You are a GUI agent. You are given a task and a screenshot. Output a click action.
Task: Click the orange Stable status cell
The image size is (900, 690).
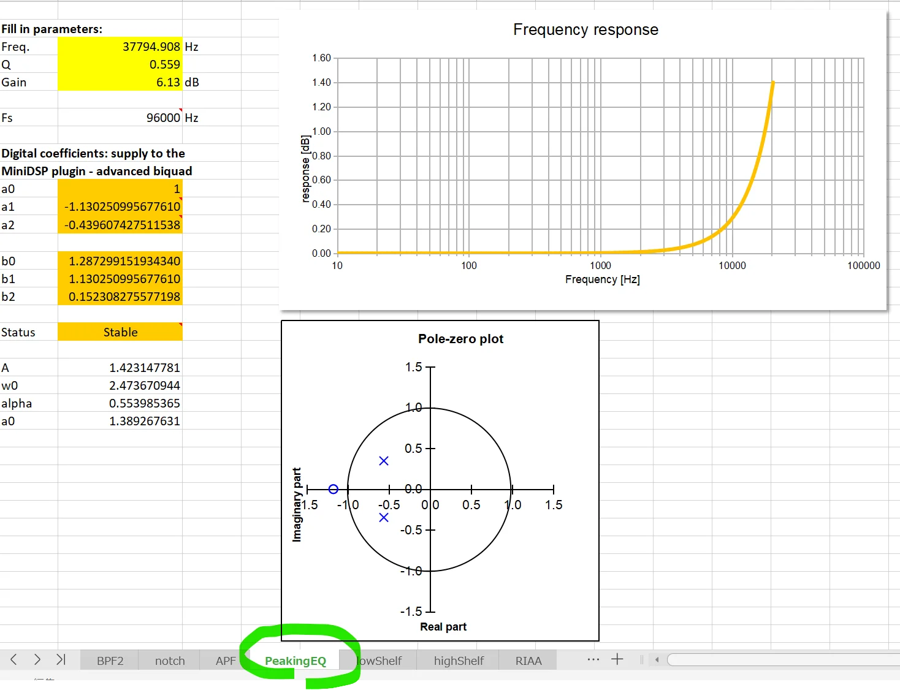tap(120, 332)
